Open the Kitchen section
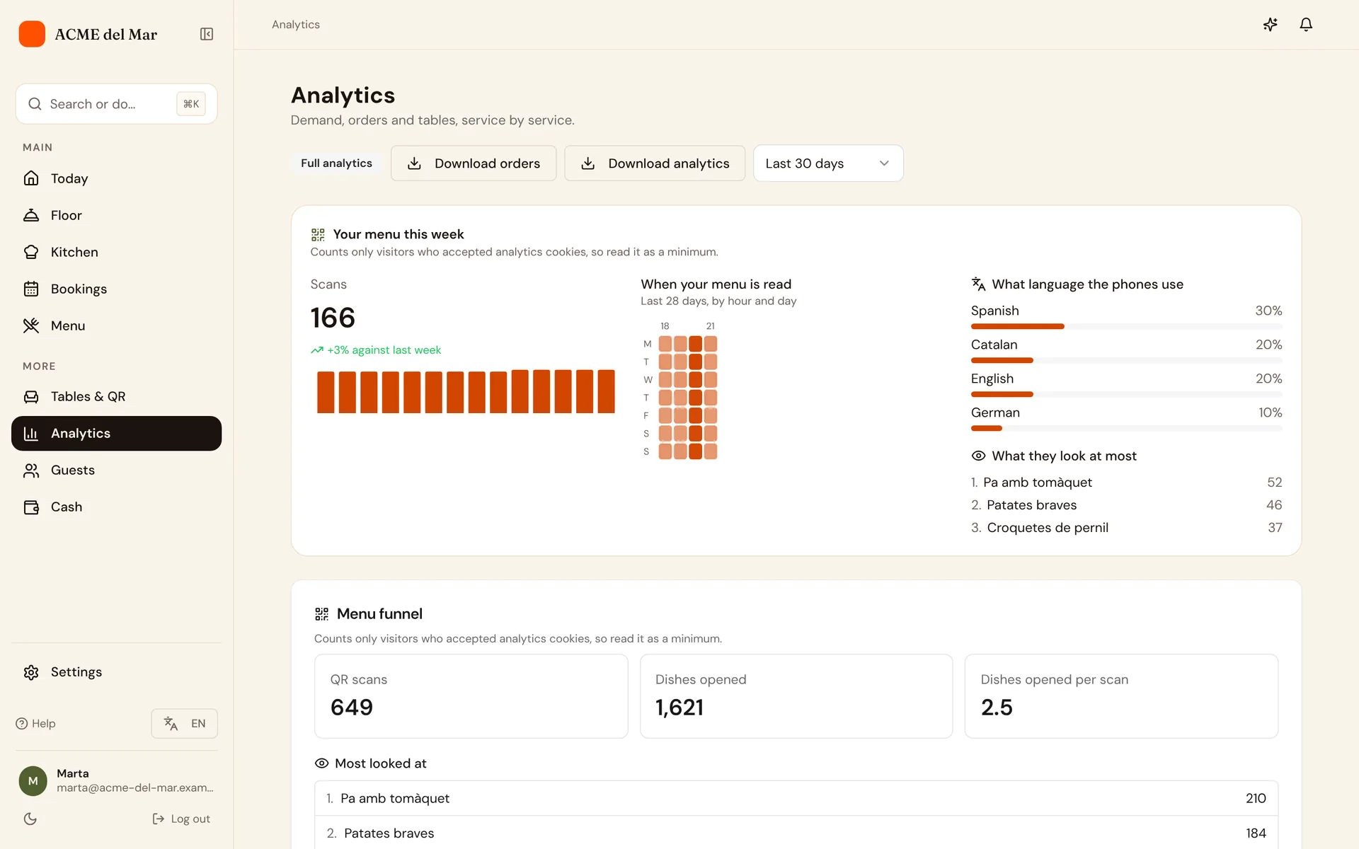Screen dimensions: 1359x849 [x=116, y=252]
